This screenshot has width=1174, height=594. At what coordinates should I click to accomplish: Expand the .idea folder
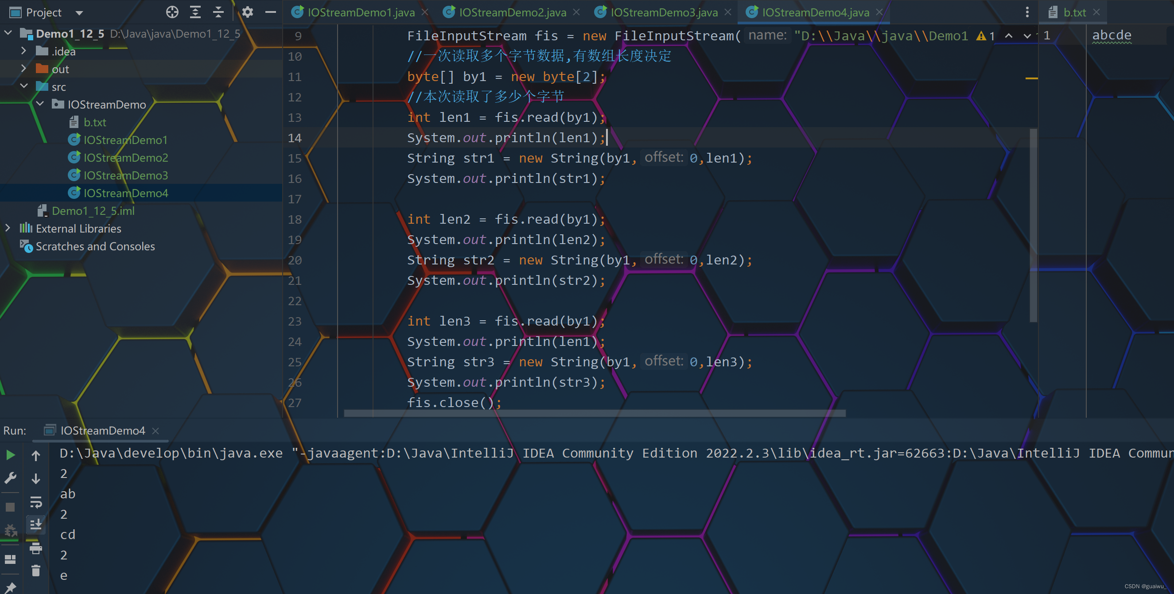(23, 51)
